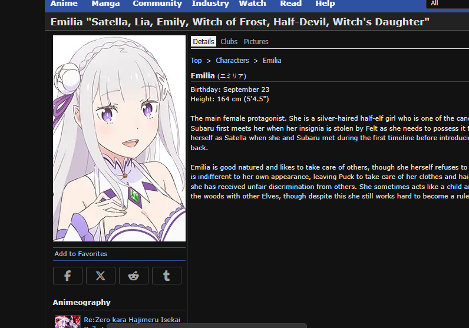This screenshot has height=328, width=469.
Task: Open the Anime menu
Action: coord(64,4)
